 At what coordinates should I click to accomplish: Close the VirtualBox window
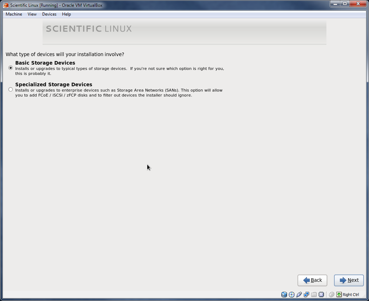(358, 4)
